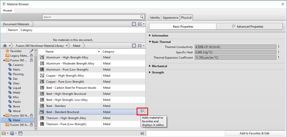Select Steel - Carbon Steel for Pressure Vessels row
The width and height of the screenshot is (287, 137).
(x=92, y=88)
